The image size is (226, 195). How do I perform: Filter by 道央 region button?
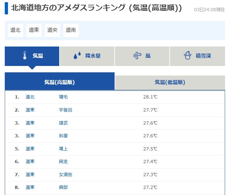(53, 30)
